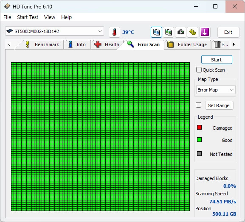The image size is (245, 222).
Task: Click the 500.11 GB position value
Action: (x=224, y=214)
